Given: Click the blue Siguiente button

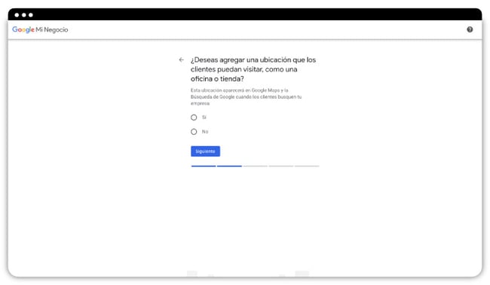Looking at the screenshot, I should tap(205, 152).
